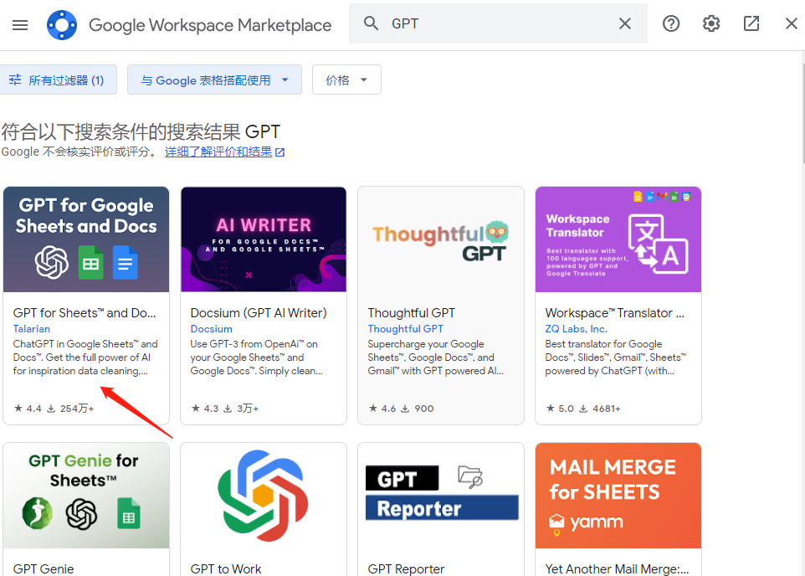
Task: Open the Workspace Translator purple thumbnail
Action: point(618,239)
